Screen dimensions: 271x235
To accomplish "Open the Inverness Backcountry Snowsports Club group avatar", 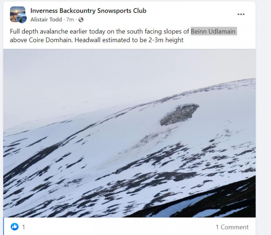I will point(18,14).
